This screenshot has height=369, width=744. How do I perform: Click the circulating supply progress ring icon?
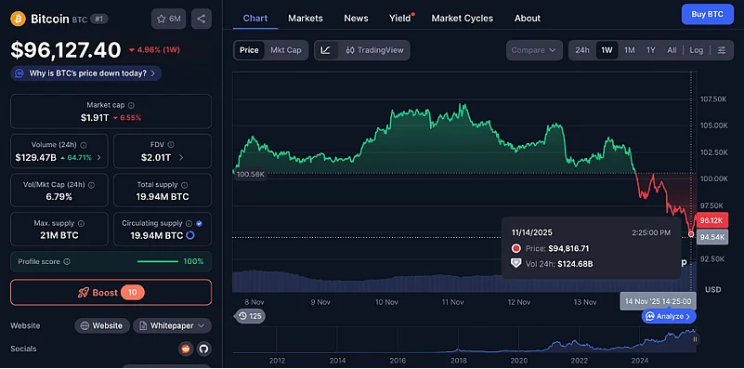coord(190,235)
